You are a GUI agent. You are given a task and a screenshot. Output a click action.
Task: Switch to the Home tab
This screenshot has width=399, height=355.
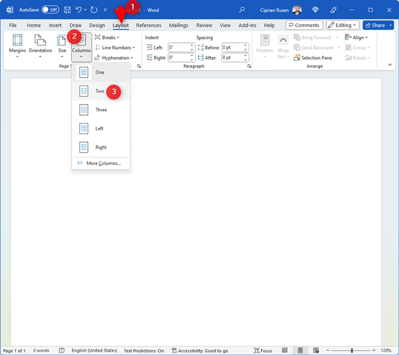34,25
